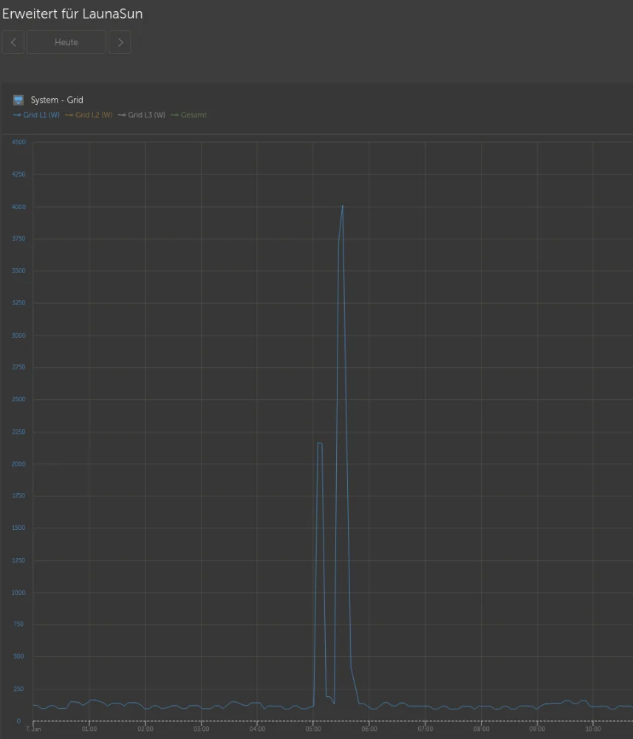The height and width of the screenshot is (739, 633).
Task: Click the 08:00 label on the time axis
Action: coord(481,729)
